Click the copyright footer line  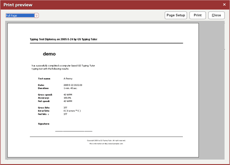106,141
